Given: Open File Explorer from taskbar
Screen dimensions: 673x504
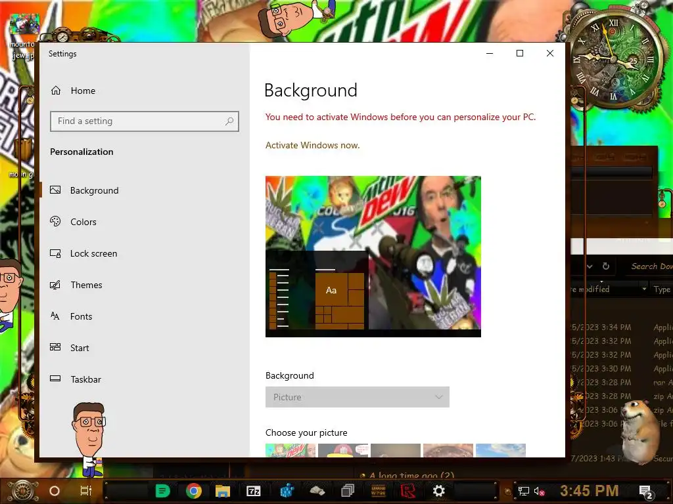Looking at the screenshot, I should [223, 491].
